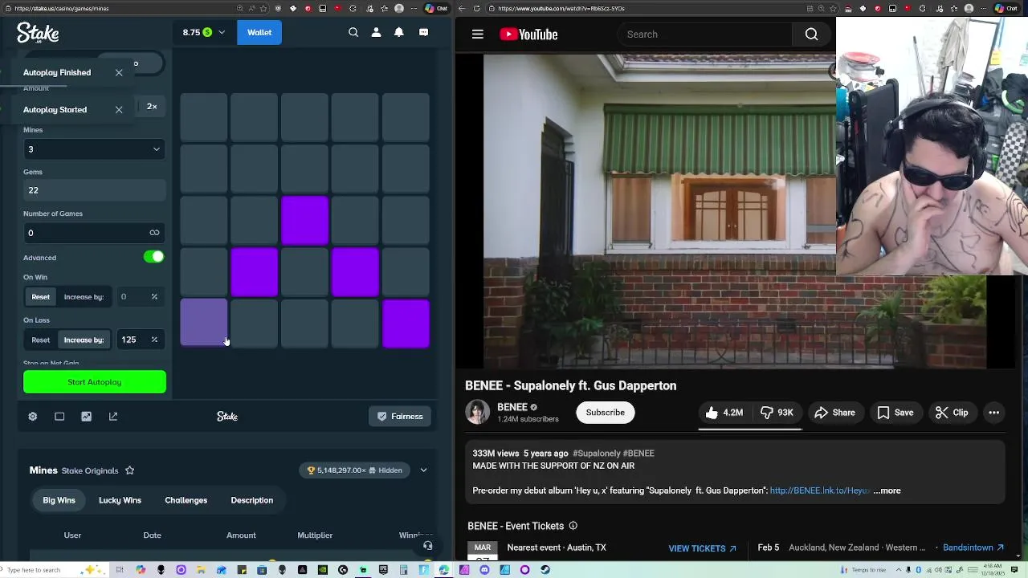Double the bet amount with 2x
This screenshot has width=1028, height=578.
tap(152, 107)
